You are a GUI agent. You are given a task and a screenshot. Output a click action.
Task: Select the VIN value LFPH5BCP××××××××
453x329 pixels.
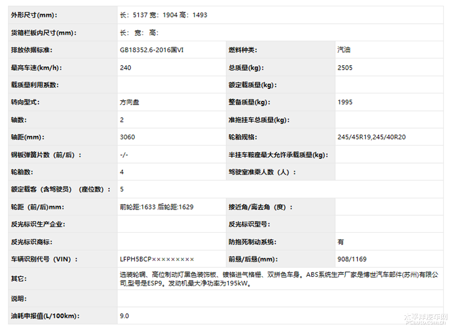[x=157, y=259]
